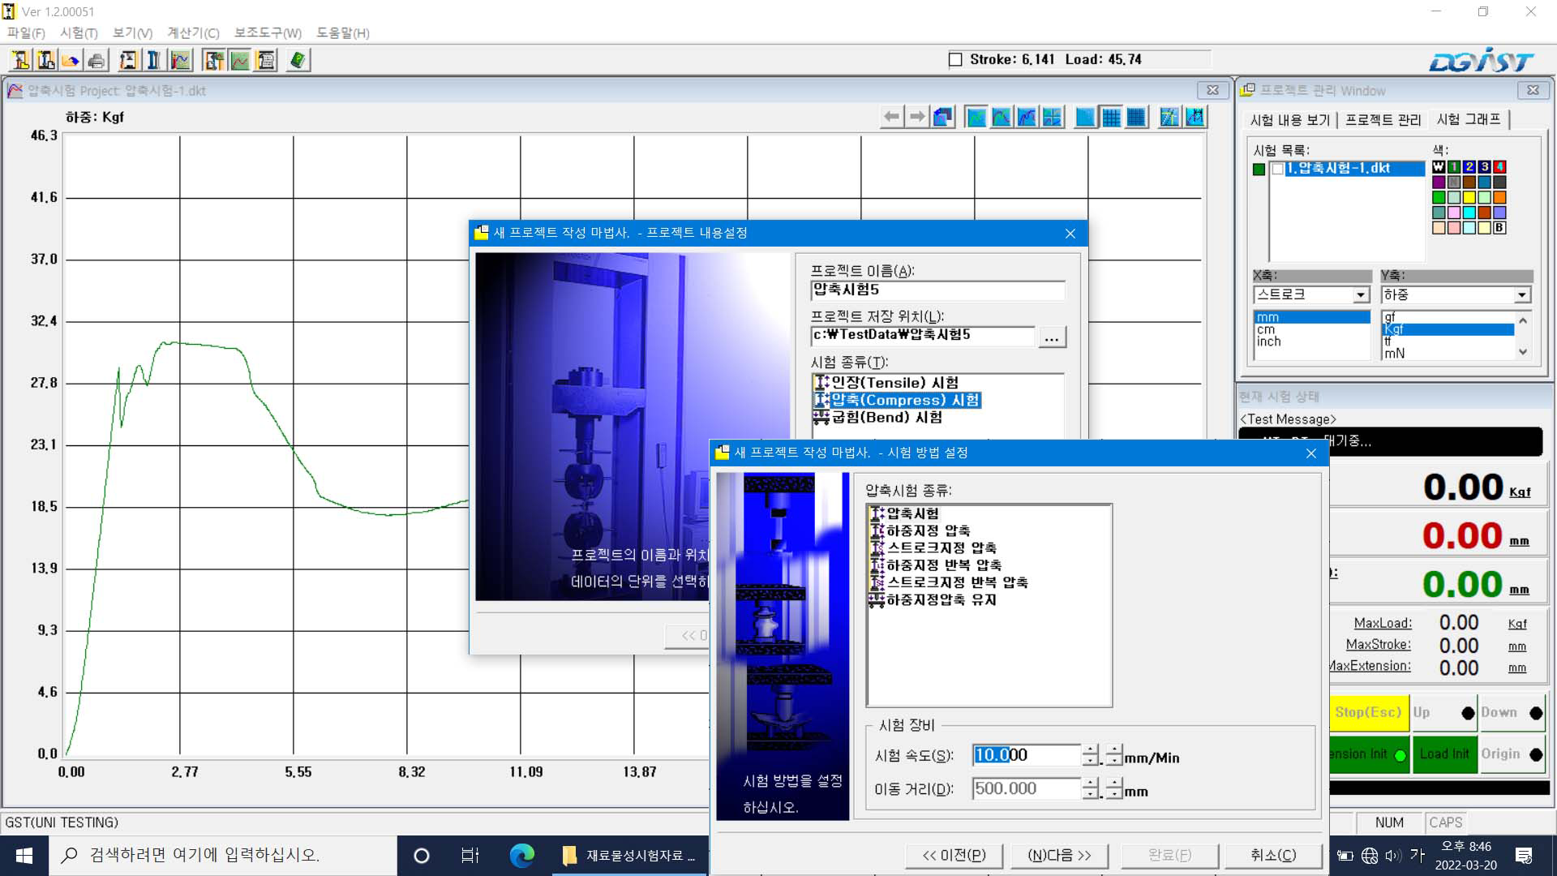Open Task View on the taskbar

tap(470, 855)
